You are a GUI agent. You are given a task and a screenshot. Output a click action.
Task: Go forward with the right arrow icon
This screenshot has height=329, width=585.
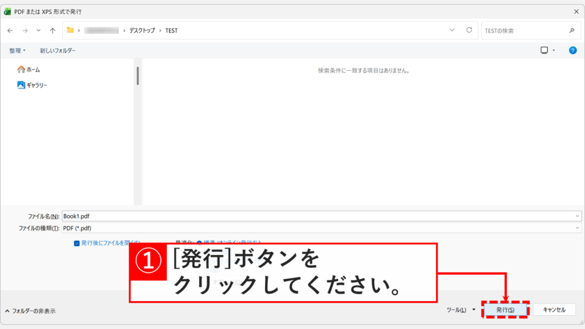pyautogui.click(x=25, y=31)
